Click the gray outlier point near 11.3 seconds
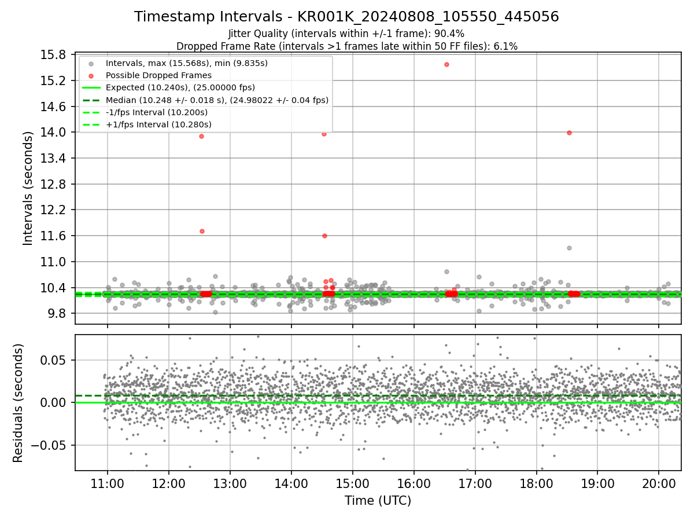The width and height of the screenshot is (694, 521). [569, 248]
